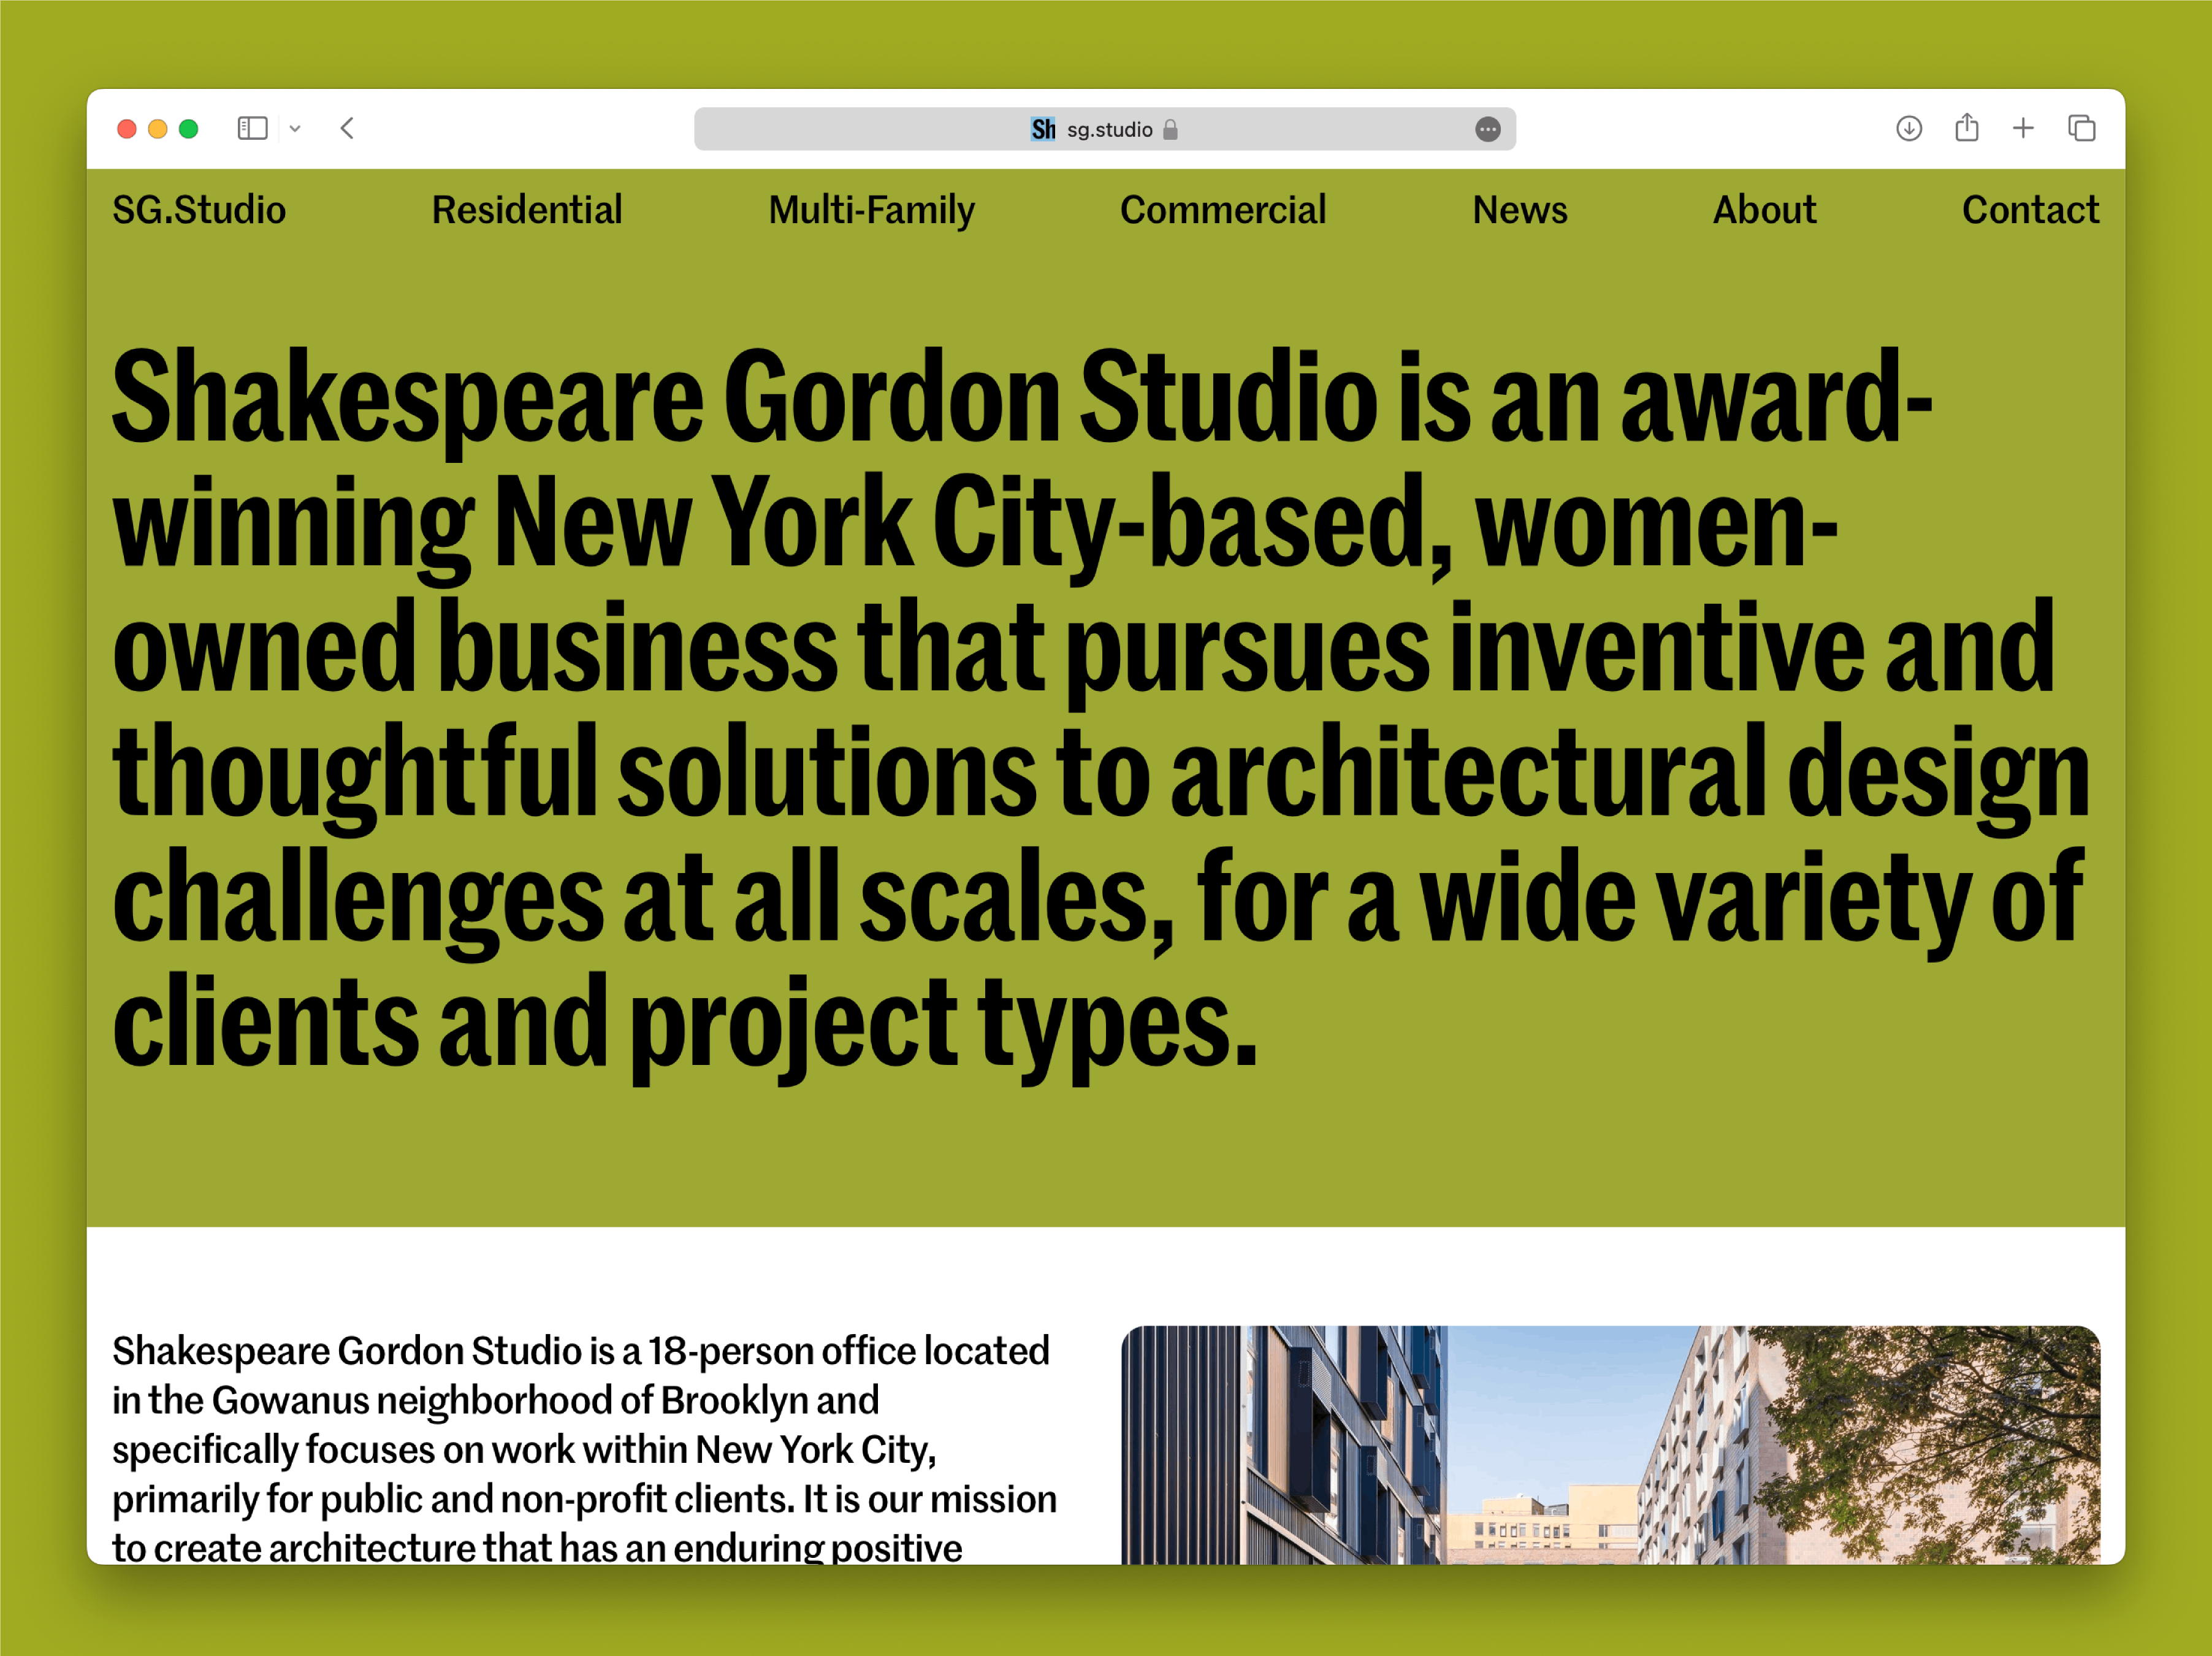Click the Sh favicon in address bar
Viewport: 2212px width, 1656px height.
[1043, 129]
